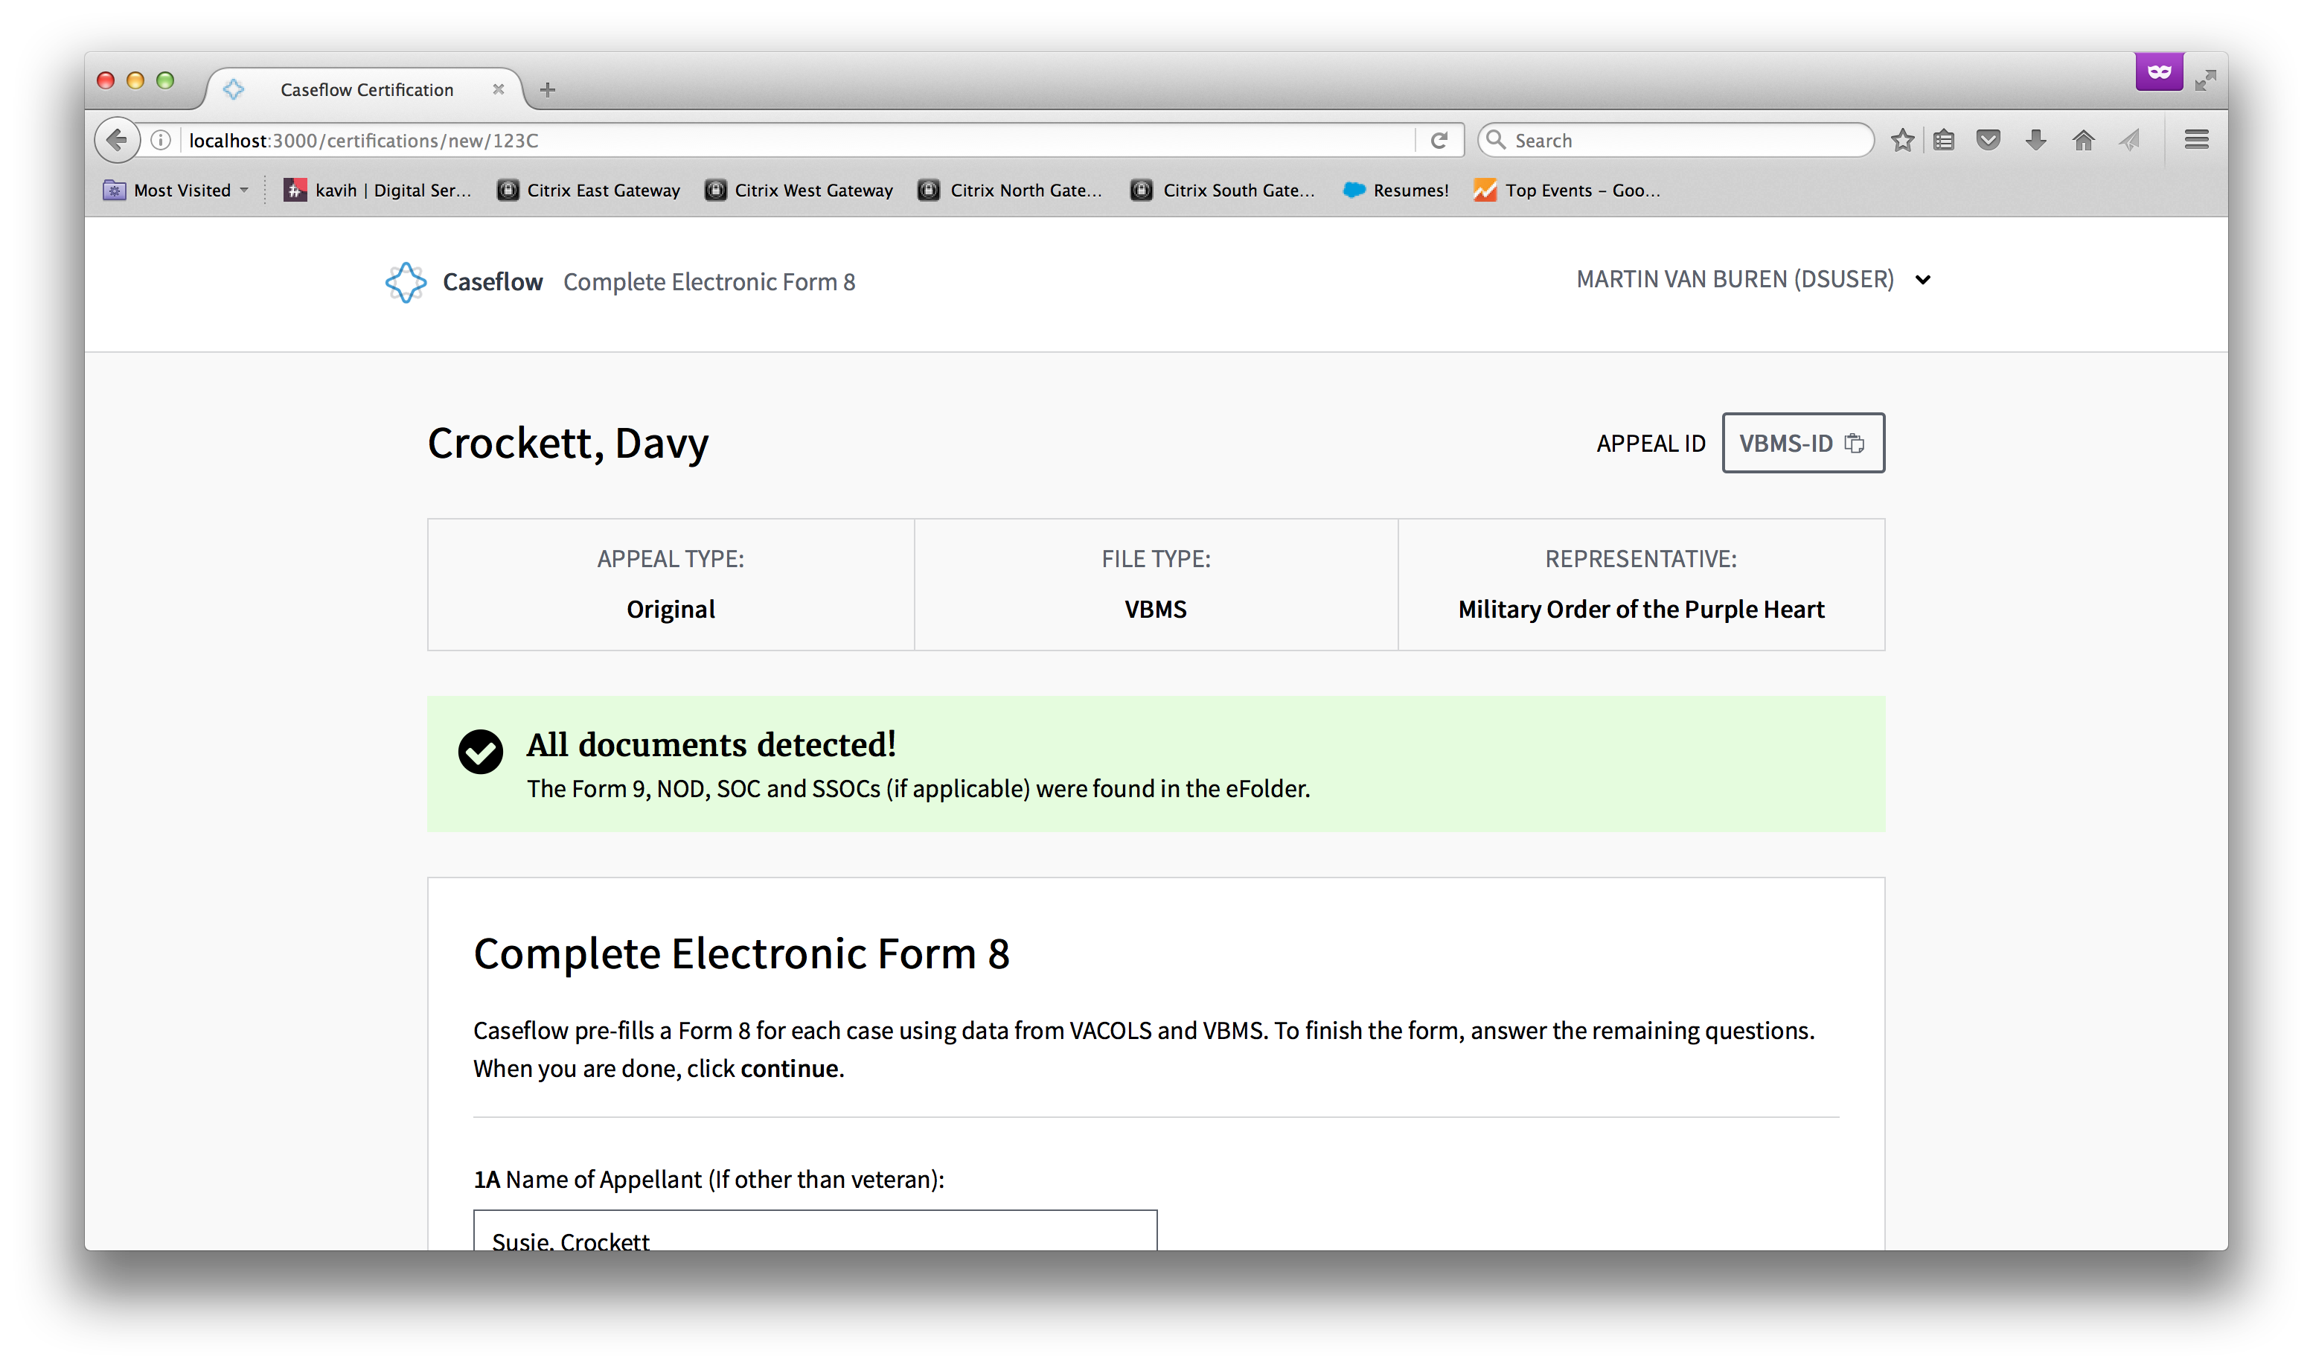Image resolution: width=2313 pixels, height=1368 pixels.
Task: Click the copy icon next to VBMS-ID
Action: (1855, 443)
